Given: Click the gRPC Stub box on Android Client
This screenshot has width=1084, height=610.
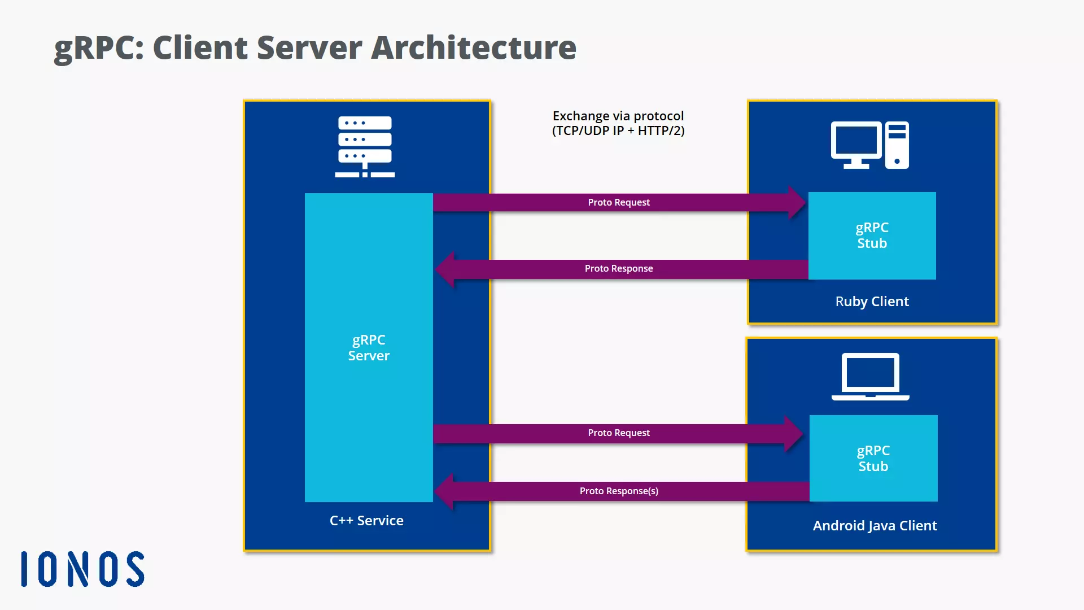Looking at the screenshot, I should [872, 457].
